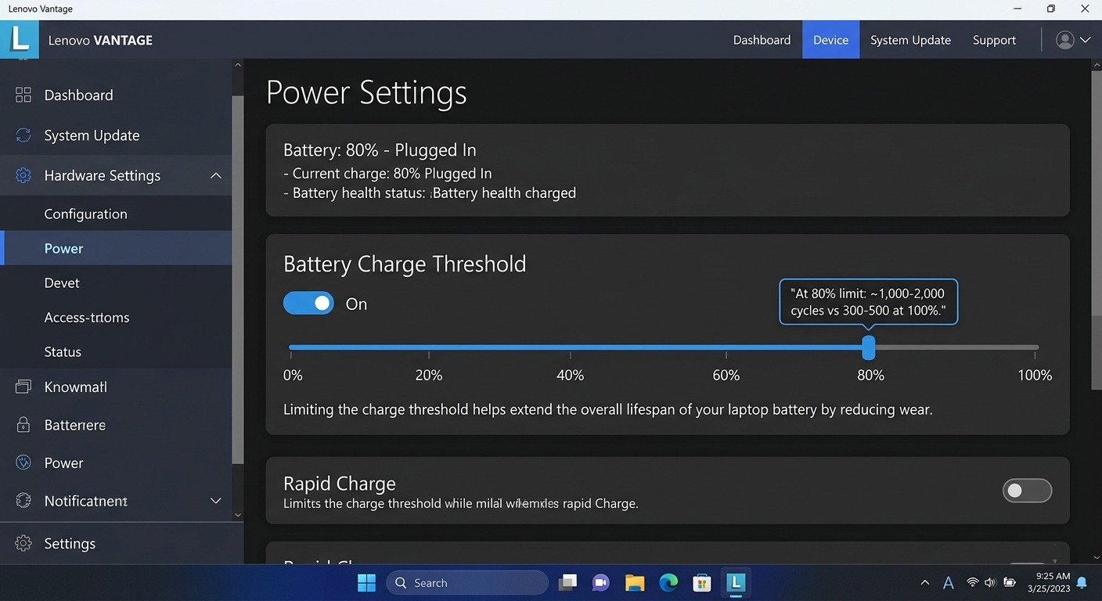Click the Notificatnent sidebar icon
This screenshot has width=1102, height=601.
coord(23,501)
